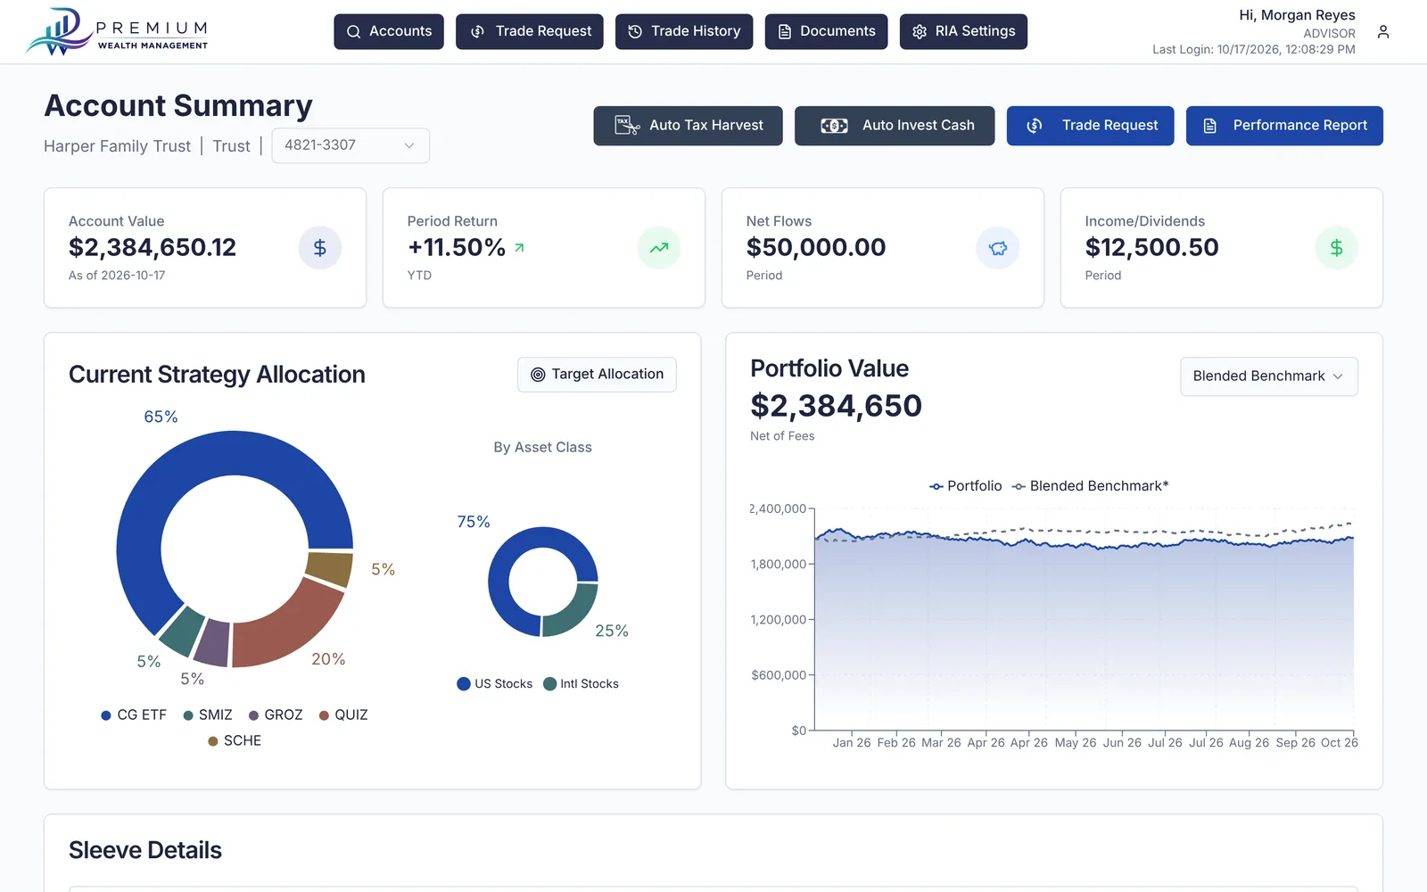Open RIA Settings

(x=963, y=31)
